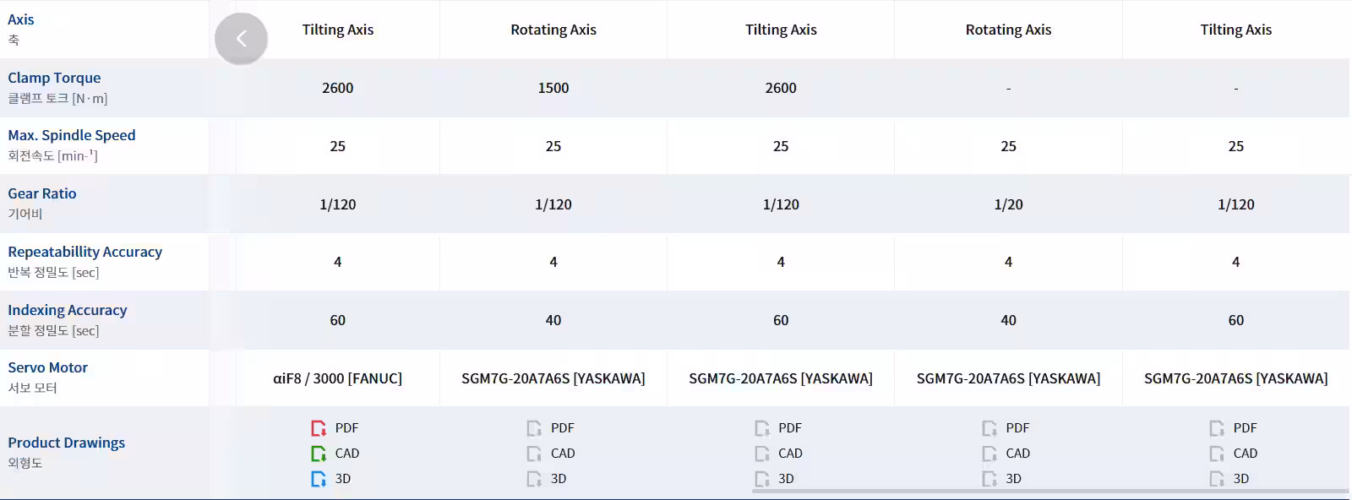Click the Max. Spindle Speed row label
The width and height of the screenshot is (1352, 500).
pos(72,135)
